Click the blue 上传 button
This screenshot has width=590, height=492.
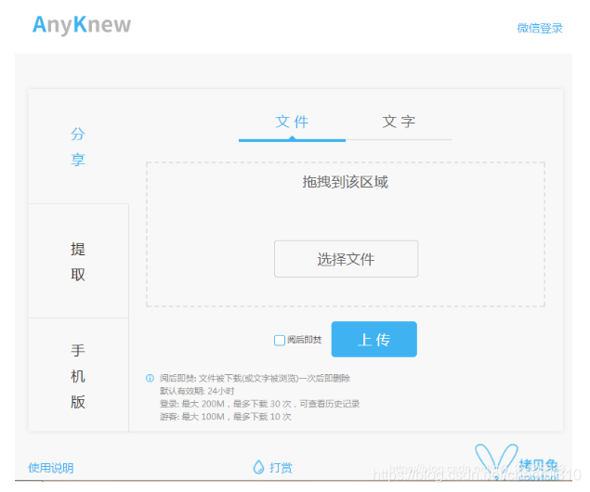tap(374, 339)
